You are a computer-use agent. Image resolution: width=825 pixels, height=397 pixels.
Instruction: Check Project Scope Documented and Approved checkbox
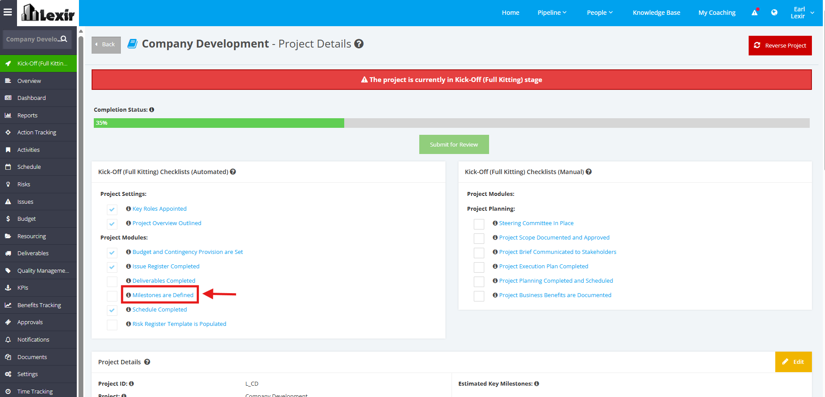click(x=479, y=238)
